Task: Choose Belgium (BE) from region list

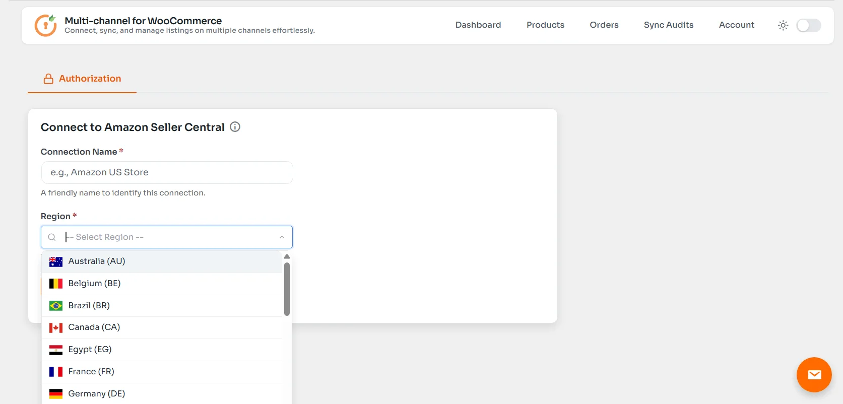Action: click(x=162, y=284)
